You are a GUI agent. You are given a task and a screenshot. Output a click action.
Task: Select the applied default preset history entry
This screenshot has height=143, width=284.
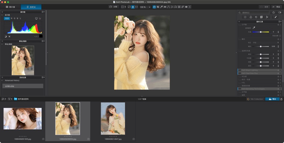[23, 86]
